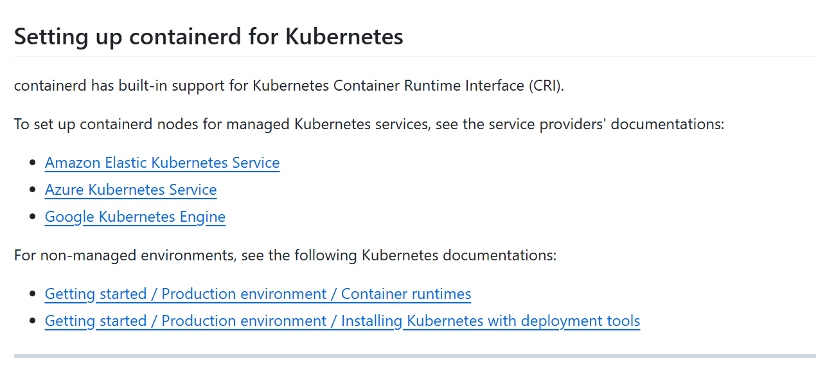Click the thick gray divider at page bottom

point(415,355)
